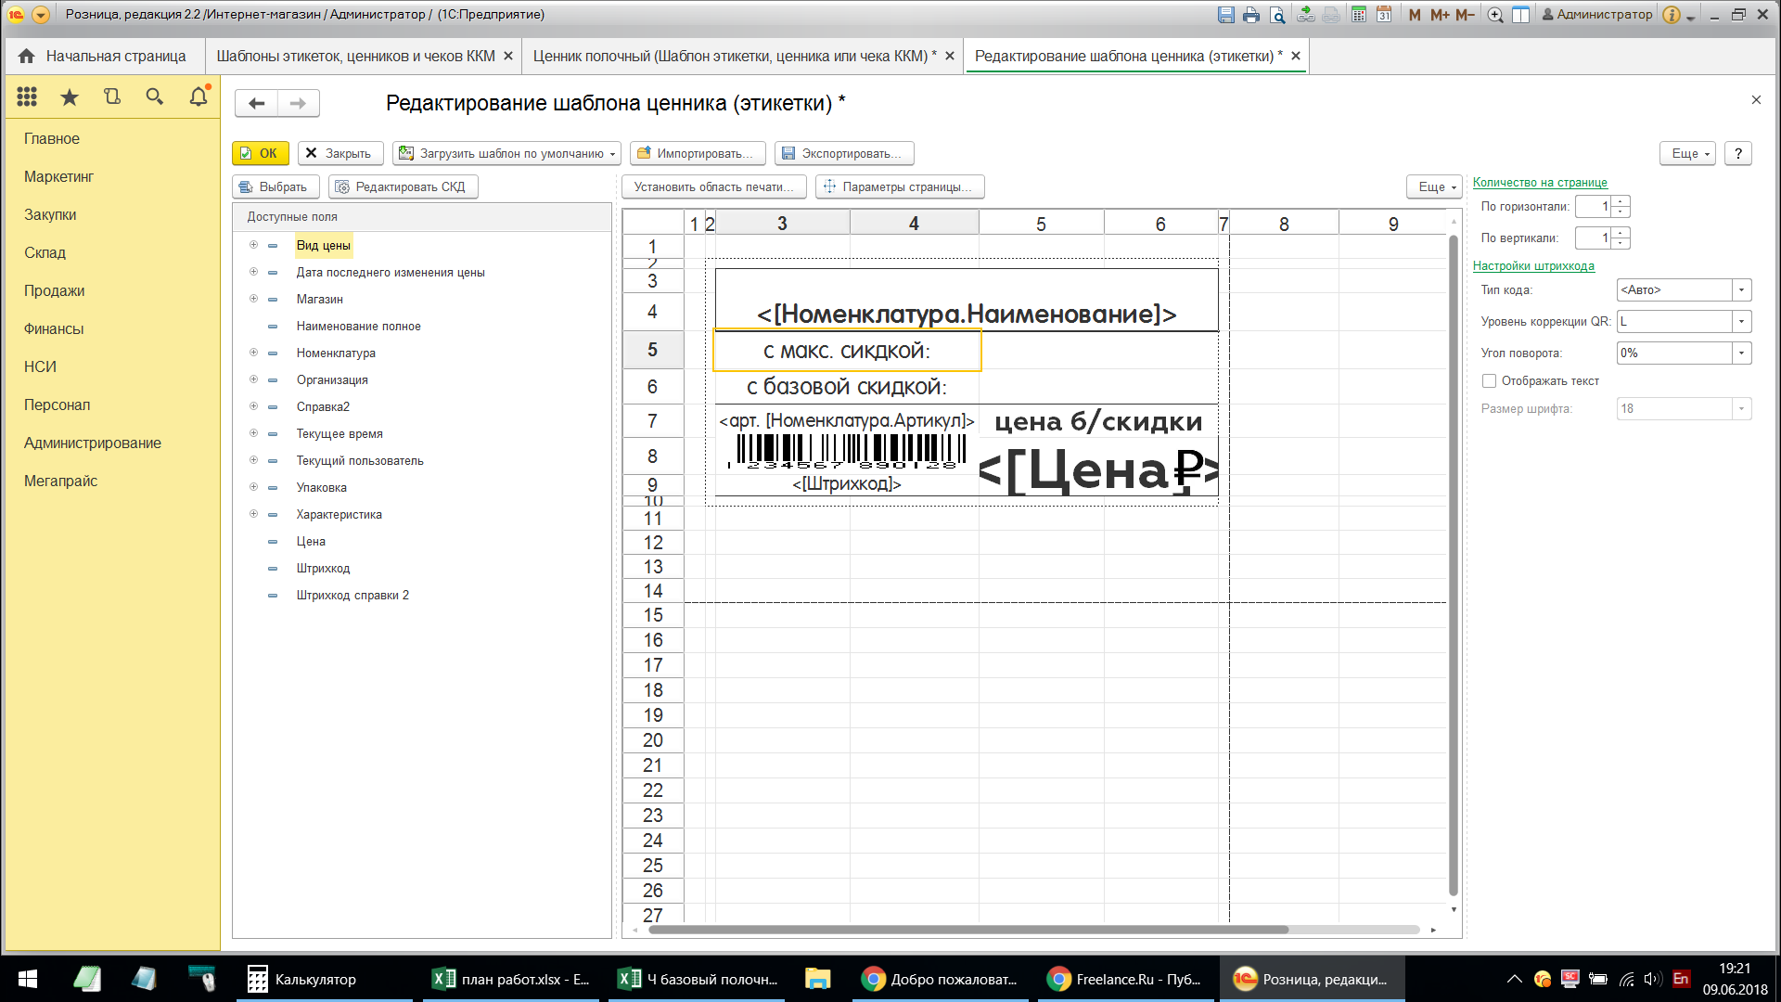This screenshot has height=1002, width=1781.
Task: Go back with the left arrow button
Action: pyautogui.click(x=257, y=103)
